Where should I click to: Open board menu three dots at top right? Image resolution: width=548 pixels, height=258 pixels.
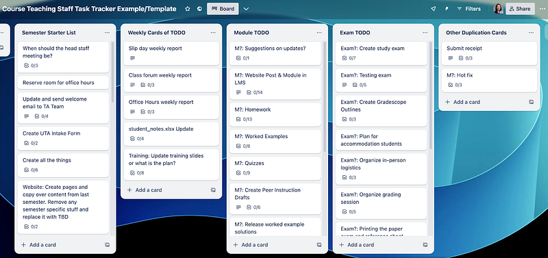pos(542,9)
